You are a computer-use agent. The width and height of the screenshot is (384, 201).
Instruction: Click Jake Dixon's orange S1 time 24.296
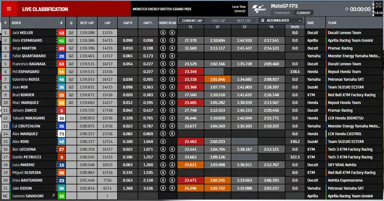(190, 188)
